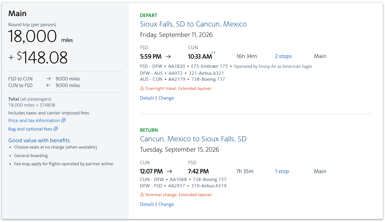Open the 1 stop link for return
The width and height of the screenshot is (385, 222).
point(282,171)
